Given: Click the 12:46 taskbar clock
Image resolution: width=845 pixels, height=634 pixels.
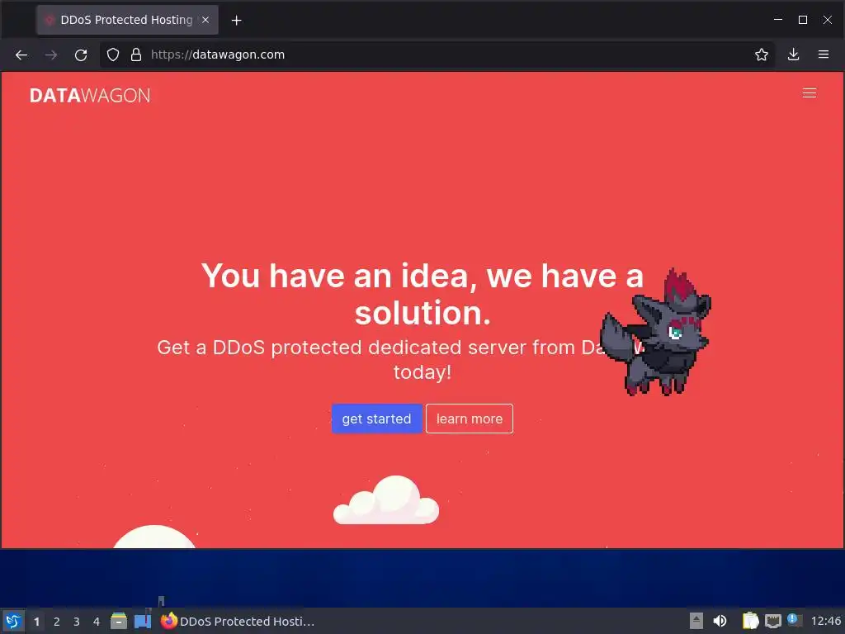Looking at the screenshot, I should click(825, 621).
